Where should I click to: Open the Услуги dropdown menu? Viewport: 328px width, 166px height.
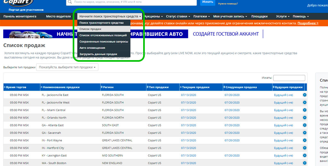coord(283,16)
